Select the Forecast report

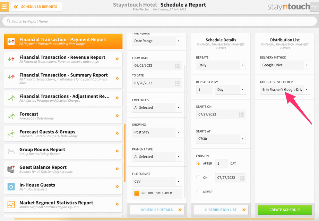(x=63, y=116)
